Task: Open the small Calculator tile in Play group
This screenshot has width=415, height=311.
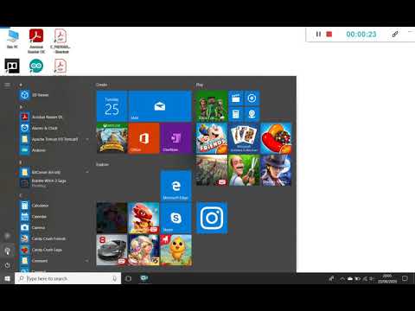Action: click(x=236, y=114)
